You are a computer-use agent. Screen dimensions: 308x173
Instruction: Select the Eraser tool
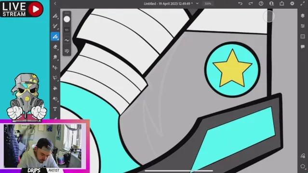(55, 47)
